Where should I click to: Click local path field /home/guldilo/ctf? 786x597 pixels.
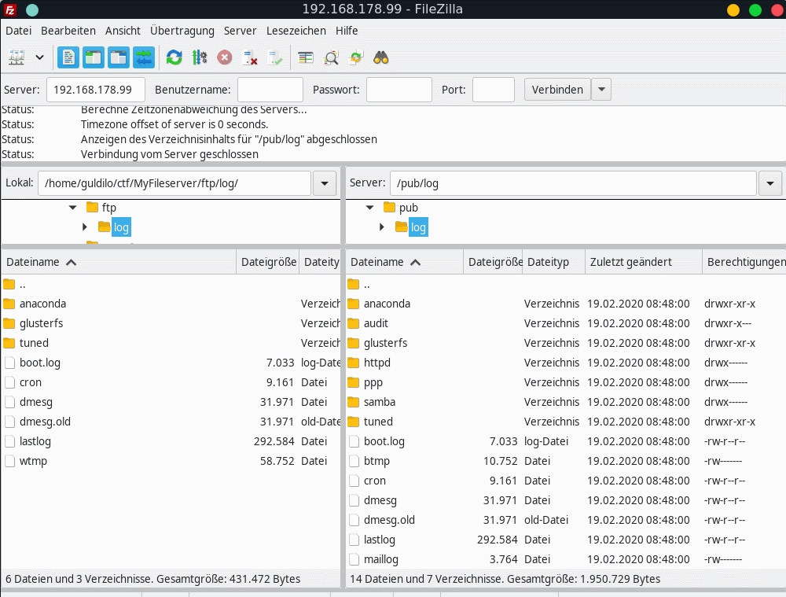coord(174,183)
